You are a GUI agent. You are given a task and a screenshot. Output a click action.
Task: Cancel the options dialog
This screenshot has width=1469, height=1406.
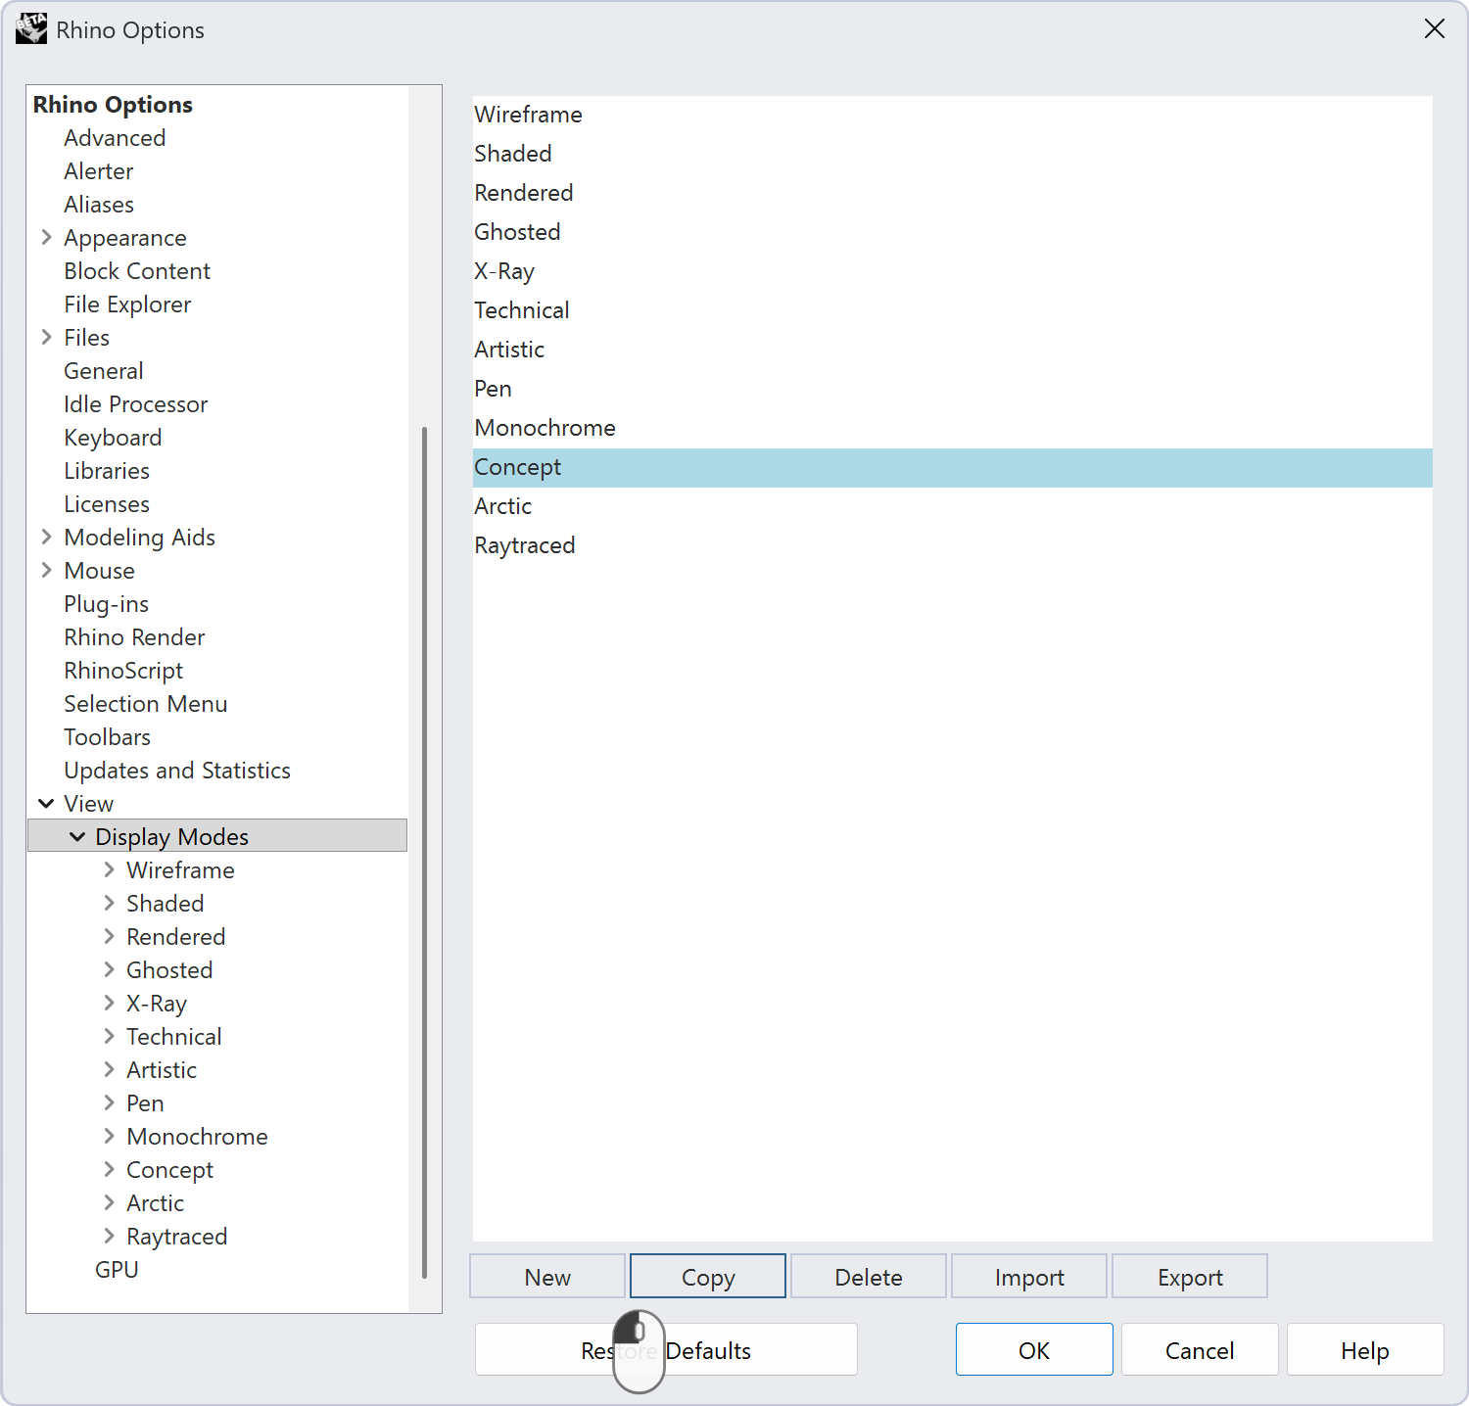[x=1200, y=1350]
